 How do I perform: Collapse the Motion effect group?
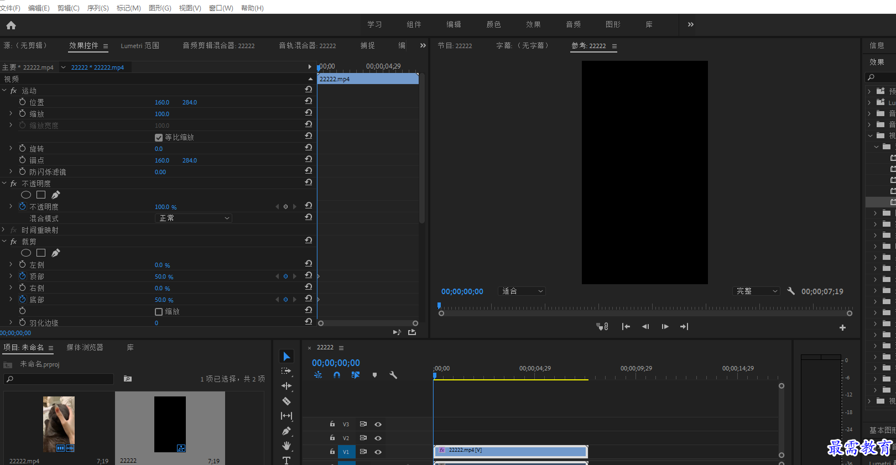[4, 90]
